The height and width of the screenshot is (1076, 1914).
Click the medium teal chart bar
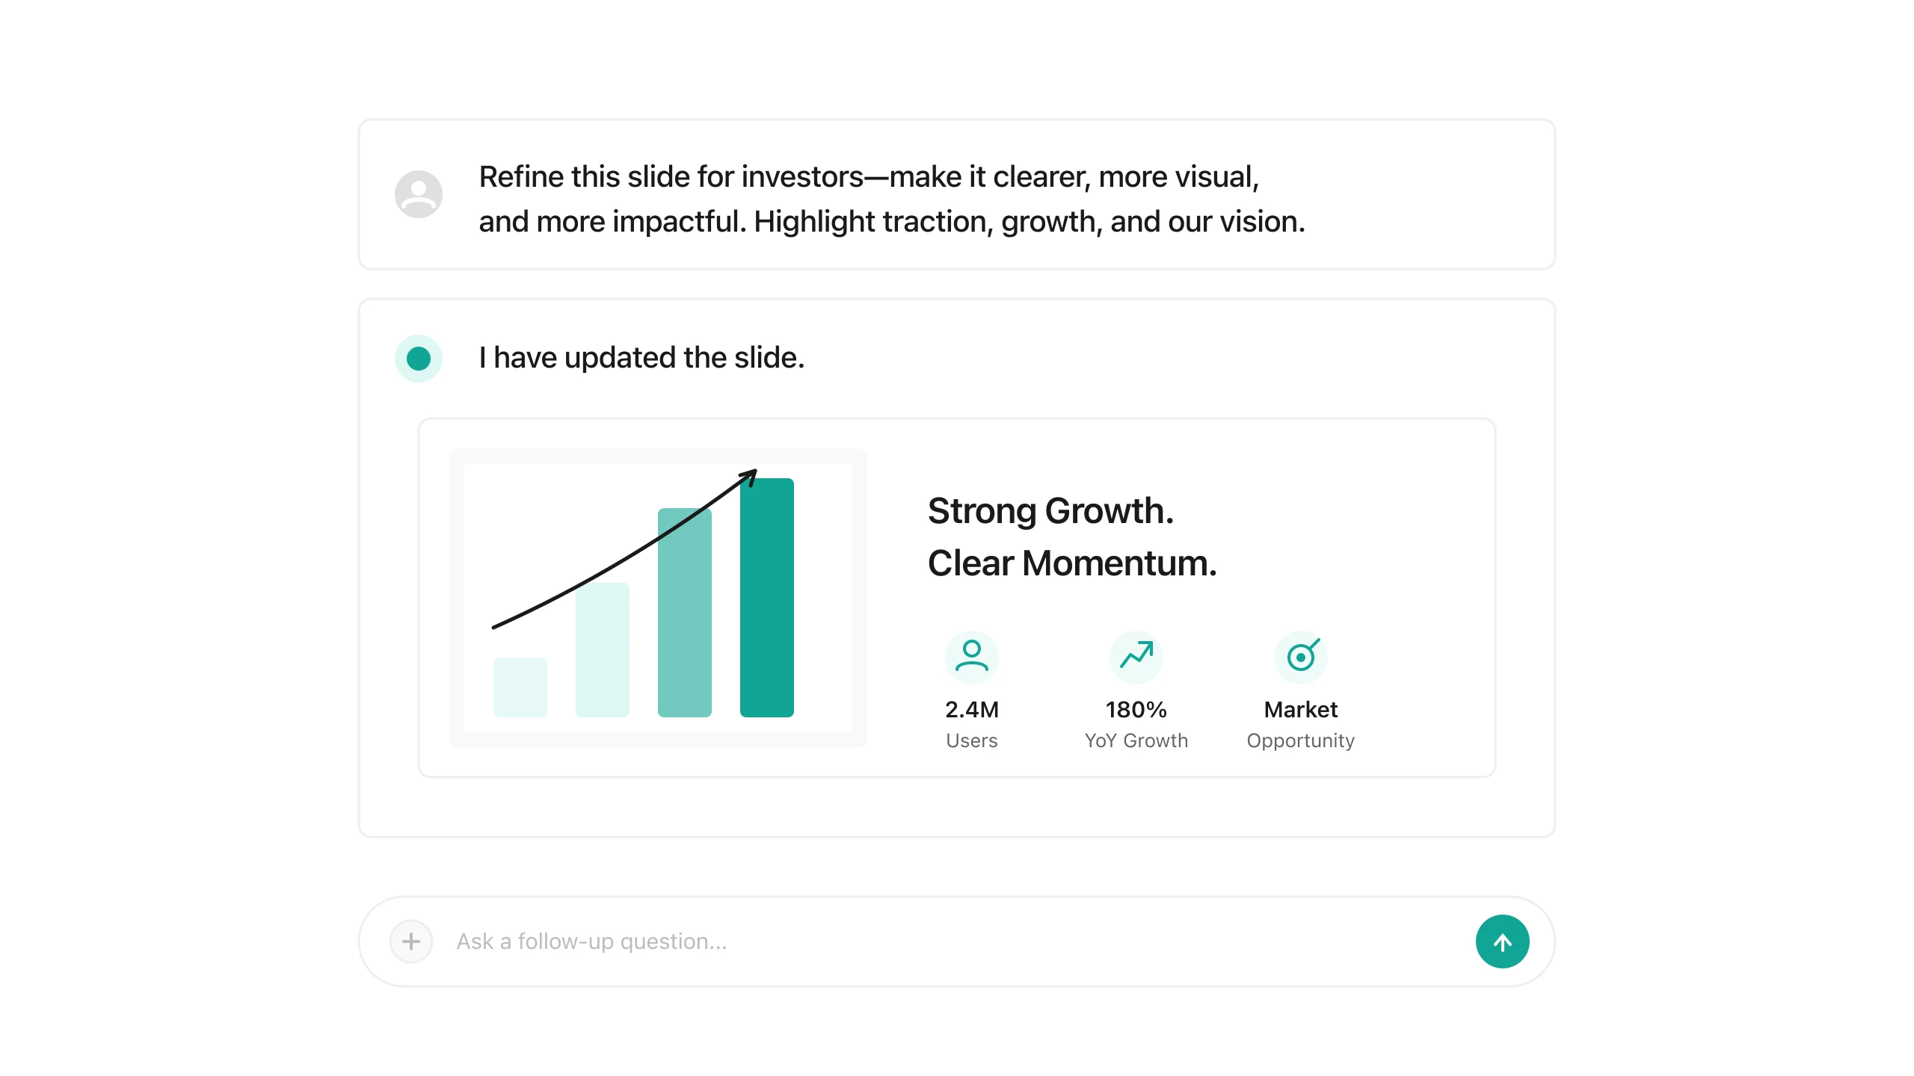(x=684, y=613)
